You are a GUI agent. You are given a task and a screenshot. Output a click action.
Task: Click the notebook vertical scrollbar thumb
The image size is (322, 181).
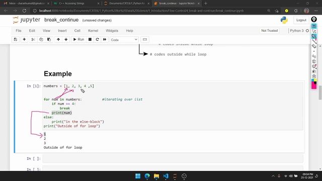coord(320,93)
